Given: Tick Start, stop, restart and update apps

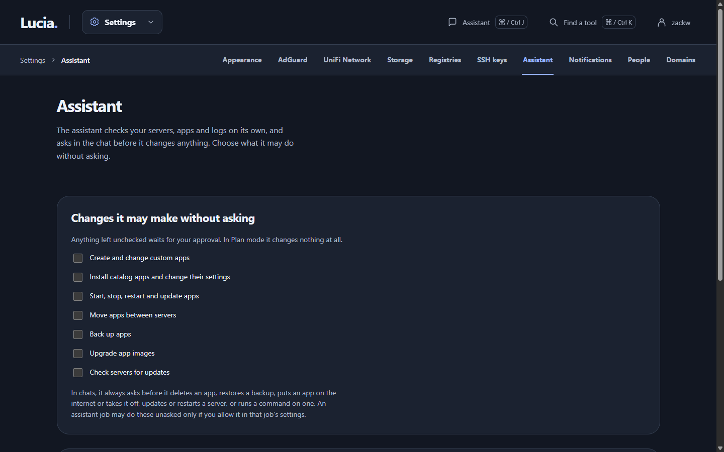Looking at the screenshot, I should pyautogui.click(x=78, y=296).
